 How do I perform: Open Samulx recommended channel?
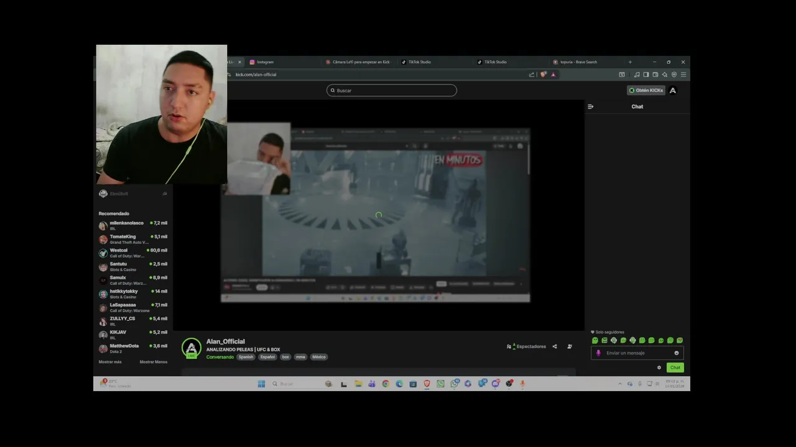pos(133,280)
